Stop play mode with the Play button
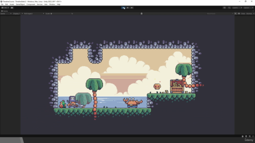The image size is (255, 143). [124, 8]
